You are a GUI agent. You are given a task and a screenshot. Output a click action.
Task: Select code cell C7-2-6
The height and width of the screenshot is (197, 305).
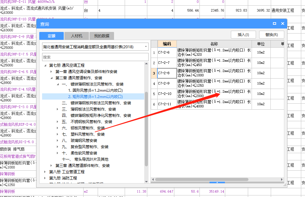pos(167,53)
